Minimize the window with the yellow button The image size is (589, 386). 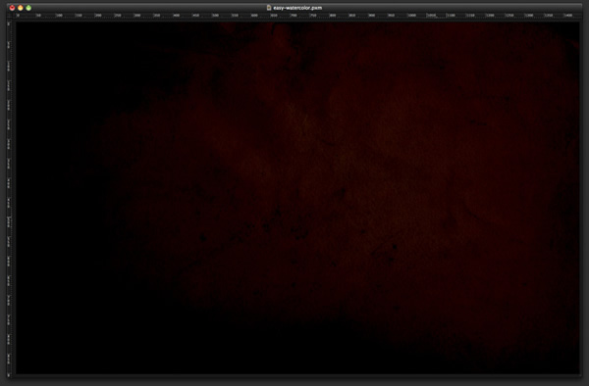(x=21, y=8)
